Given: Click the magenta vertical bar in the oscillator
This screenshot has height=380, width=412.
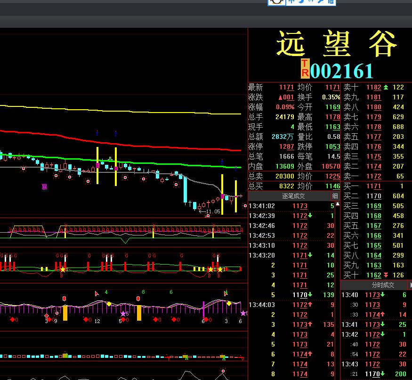Looking at the screenshot, I should click(x=203, y=310).
